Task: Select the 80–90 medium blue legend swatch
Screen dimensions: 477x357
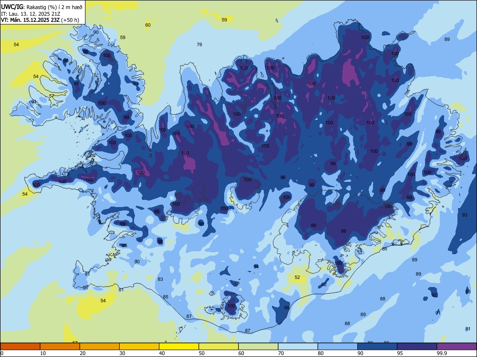Action: click(x=338, y=347)
